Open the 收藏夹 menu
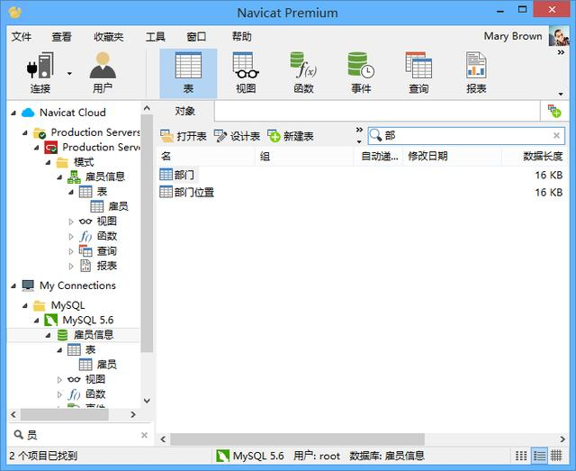 pos(108,37)
